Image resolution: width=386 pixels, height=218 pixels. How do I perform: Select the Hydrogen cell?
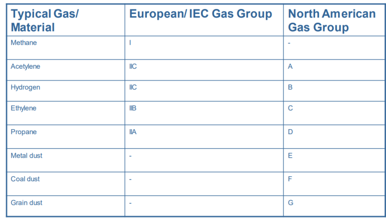(25, 87)
